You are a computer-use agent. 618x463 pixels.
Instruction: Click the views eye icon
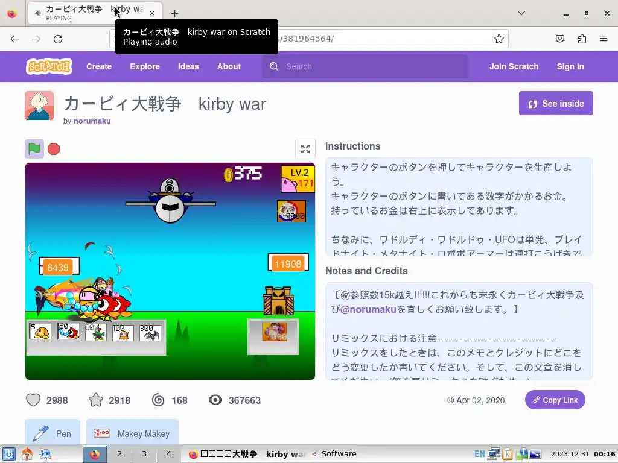click(215, 400)
